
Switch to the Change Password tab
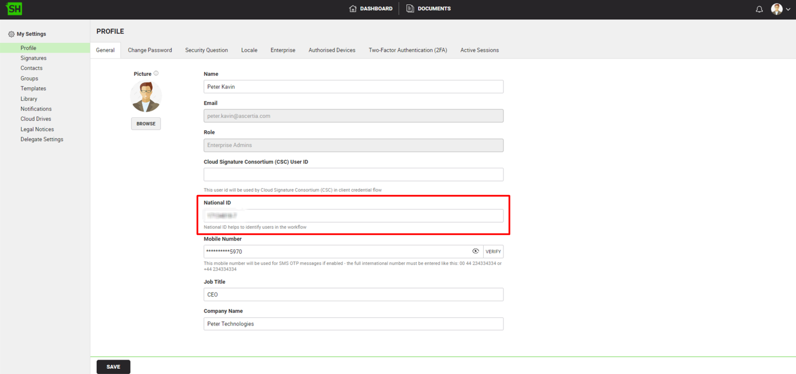[149, 50]
